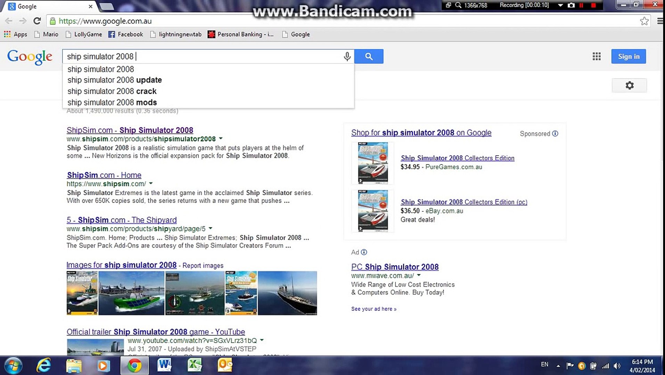This screenshot has width=665, height=375.
Task: Take a Bandicam screenshot with camera icon
Action: click(571, 5)
